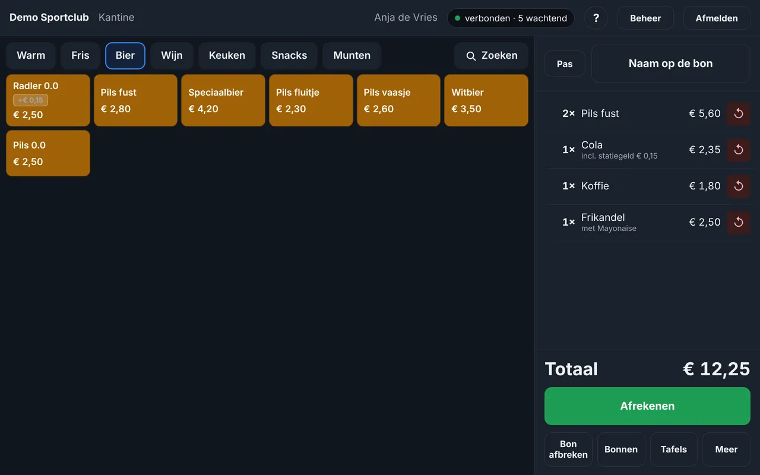Open the Bonnen overview
Viewport: 760px width, 475px height.
(621, 449)
